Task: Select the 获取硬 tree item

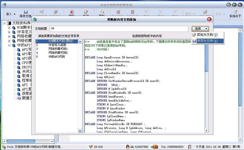Action: pyautogui.click(x=27, y=94)
